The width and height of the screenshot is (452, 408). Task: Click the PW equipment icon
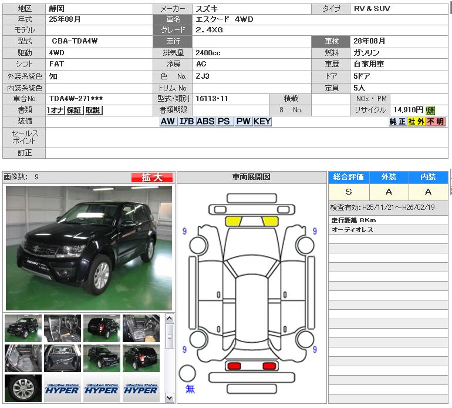pyautogui.click(x=243, y=121)
